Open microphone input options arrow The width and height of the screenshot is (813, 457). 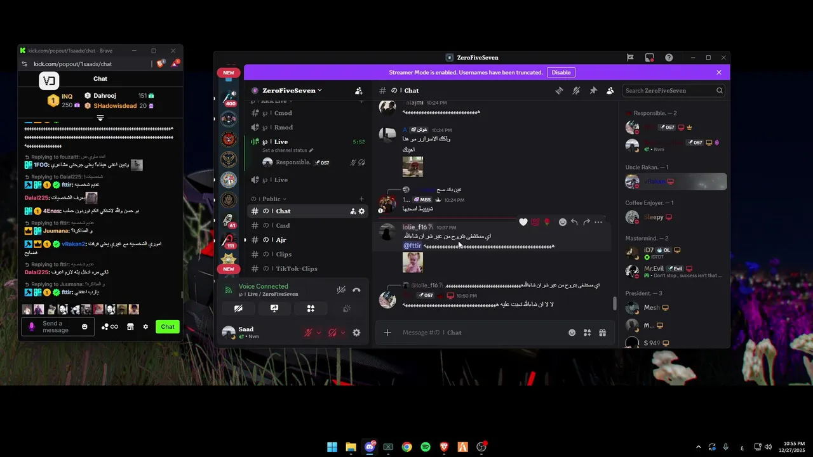tap(319, 333)
